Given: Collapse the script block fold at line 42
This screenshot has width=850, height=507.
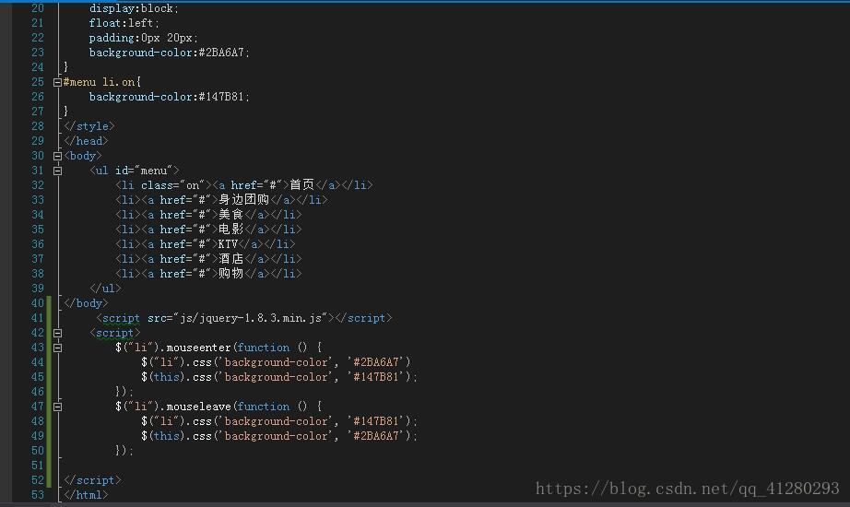Looking at the screenshot, I should pyautogui.click(x=57, y=334).
